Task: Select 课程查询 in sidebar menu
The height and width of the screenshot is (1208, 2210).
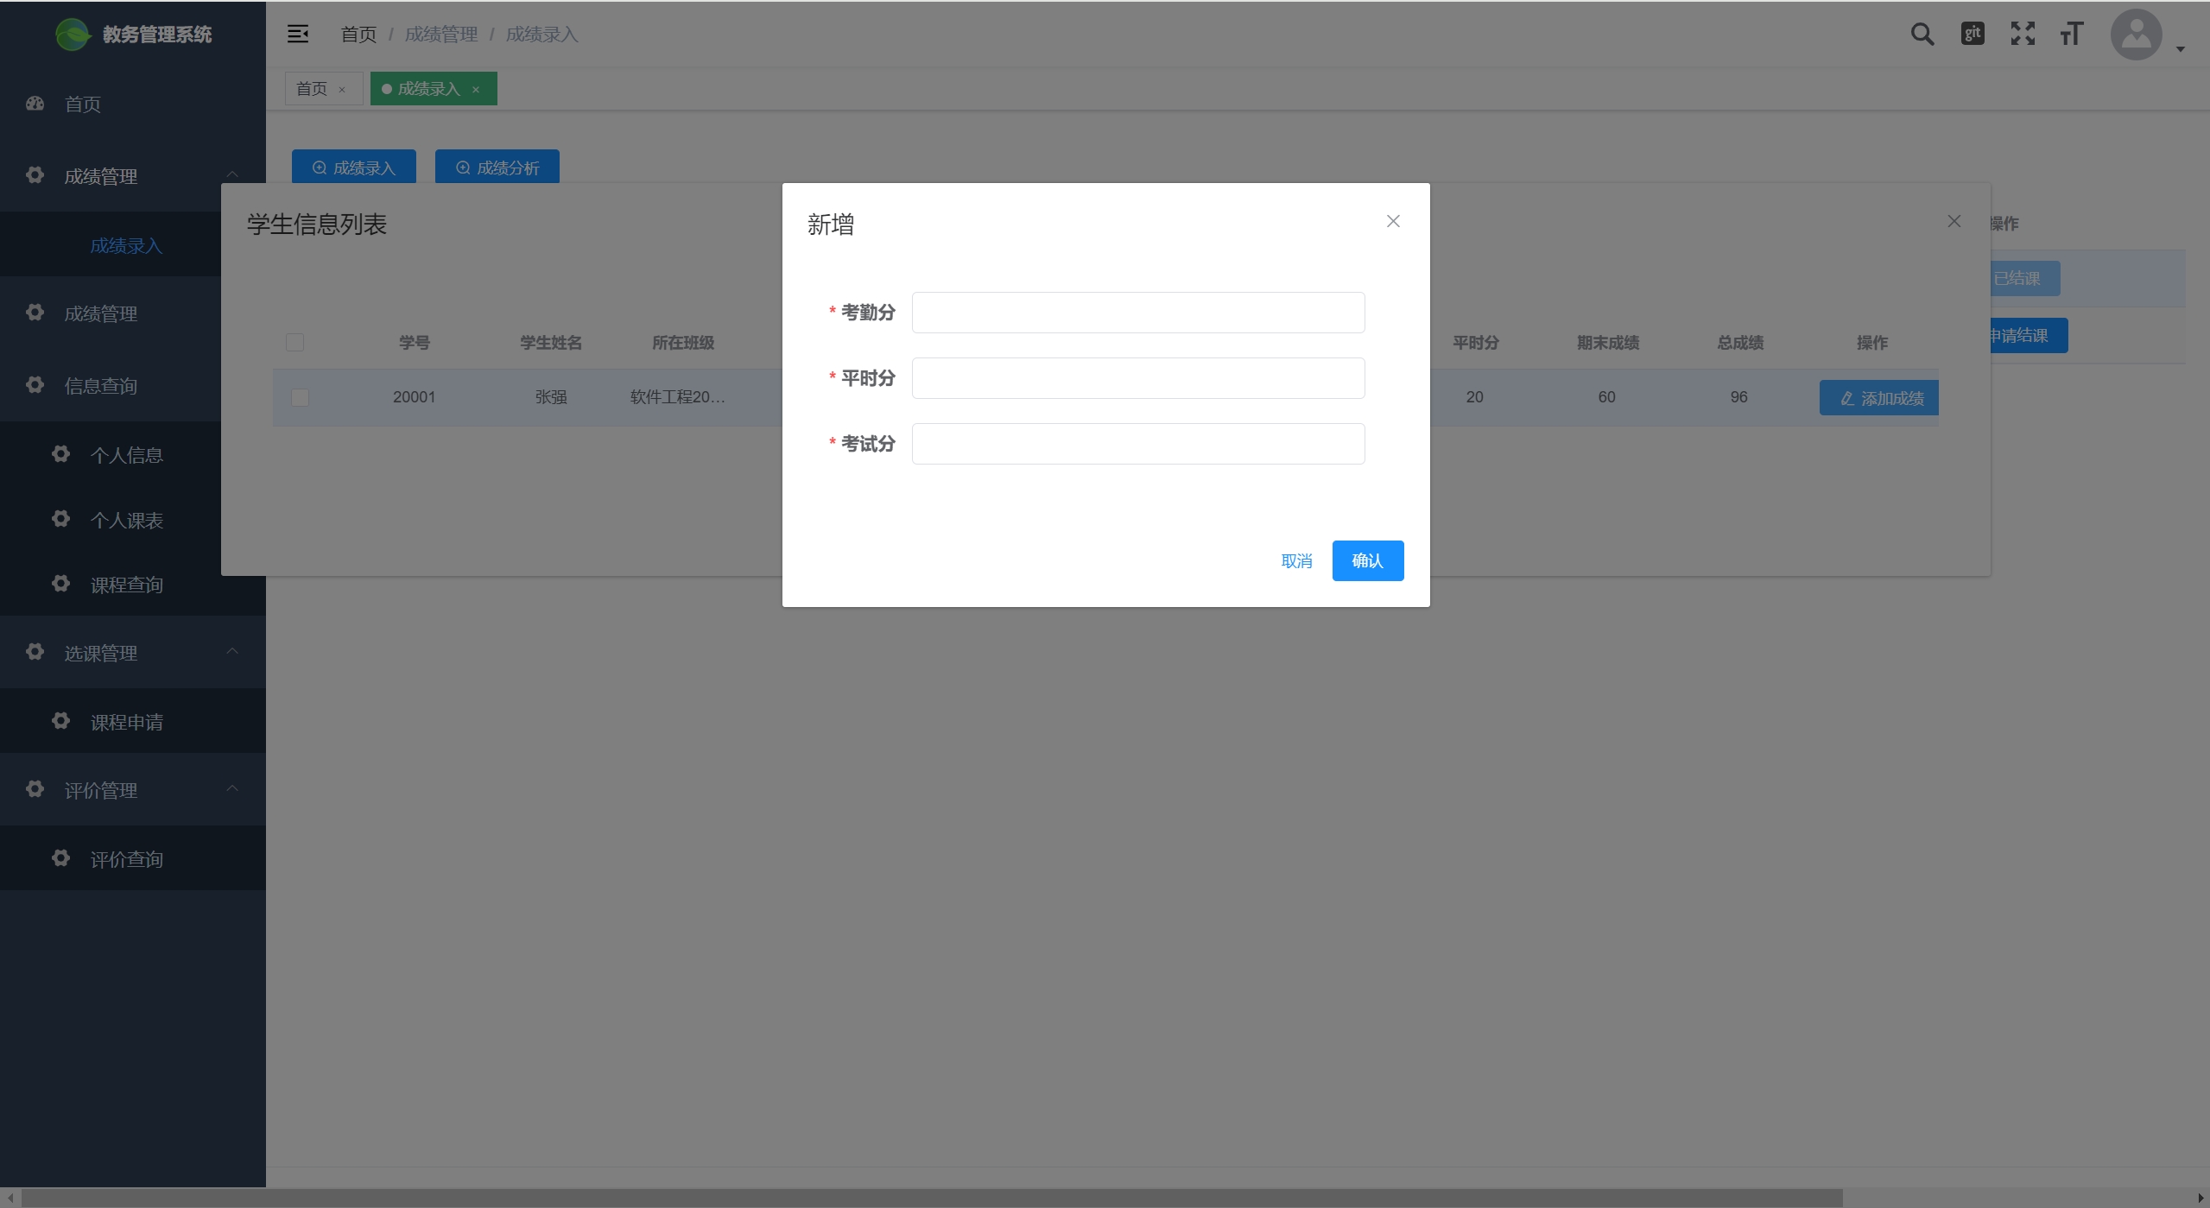Action: coord(126,585)
